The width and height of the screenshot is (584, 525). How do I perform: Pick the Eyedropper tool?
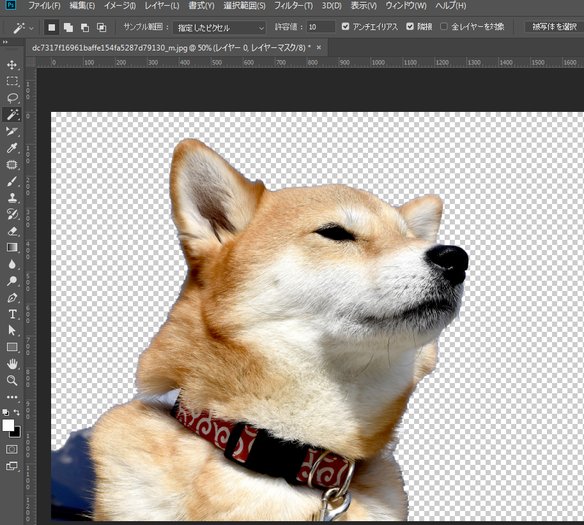(12, 148)
